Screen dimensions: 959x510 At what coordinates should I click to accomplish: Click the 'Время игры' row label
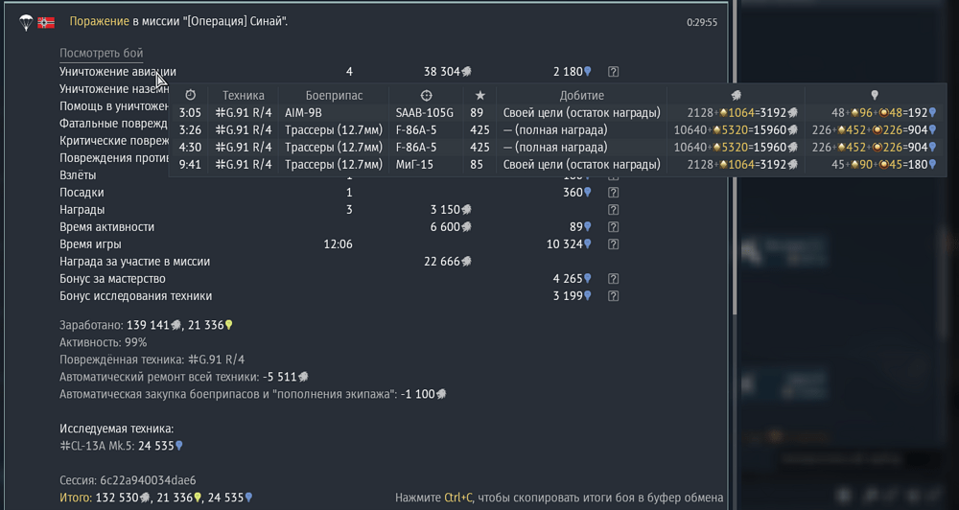click(90, 244)
